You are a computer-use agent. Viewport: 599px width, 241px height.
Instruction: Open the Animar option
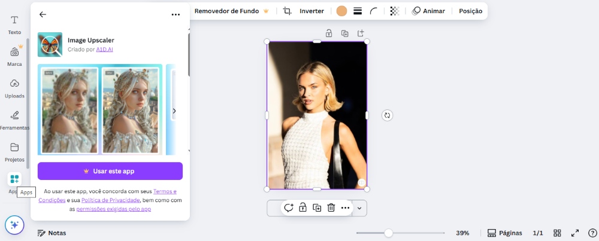click(x=428, y=11)
